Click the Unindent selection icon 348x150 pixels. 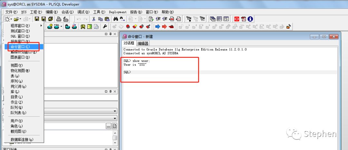(x=165, y=19)
